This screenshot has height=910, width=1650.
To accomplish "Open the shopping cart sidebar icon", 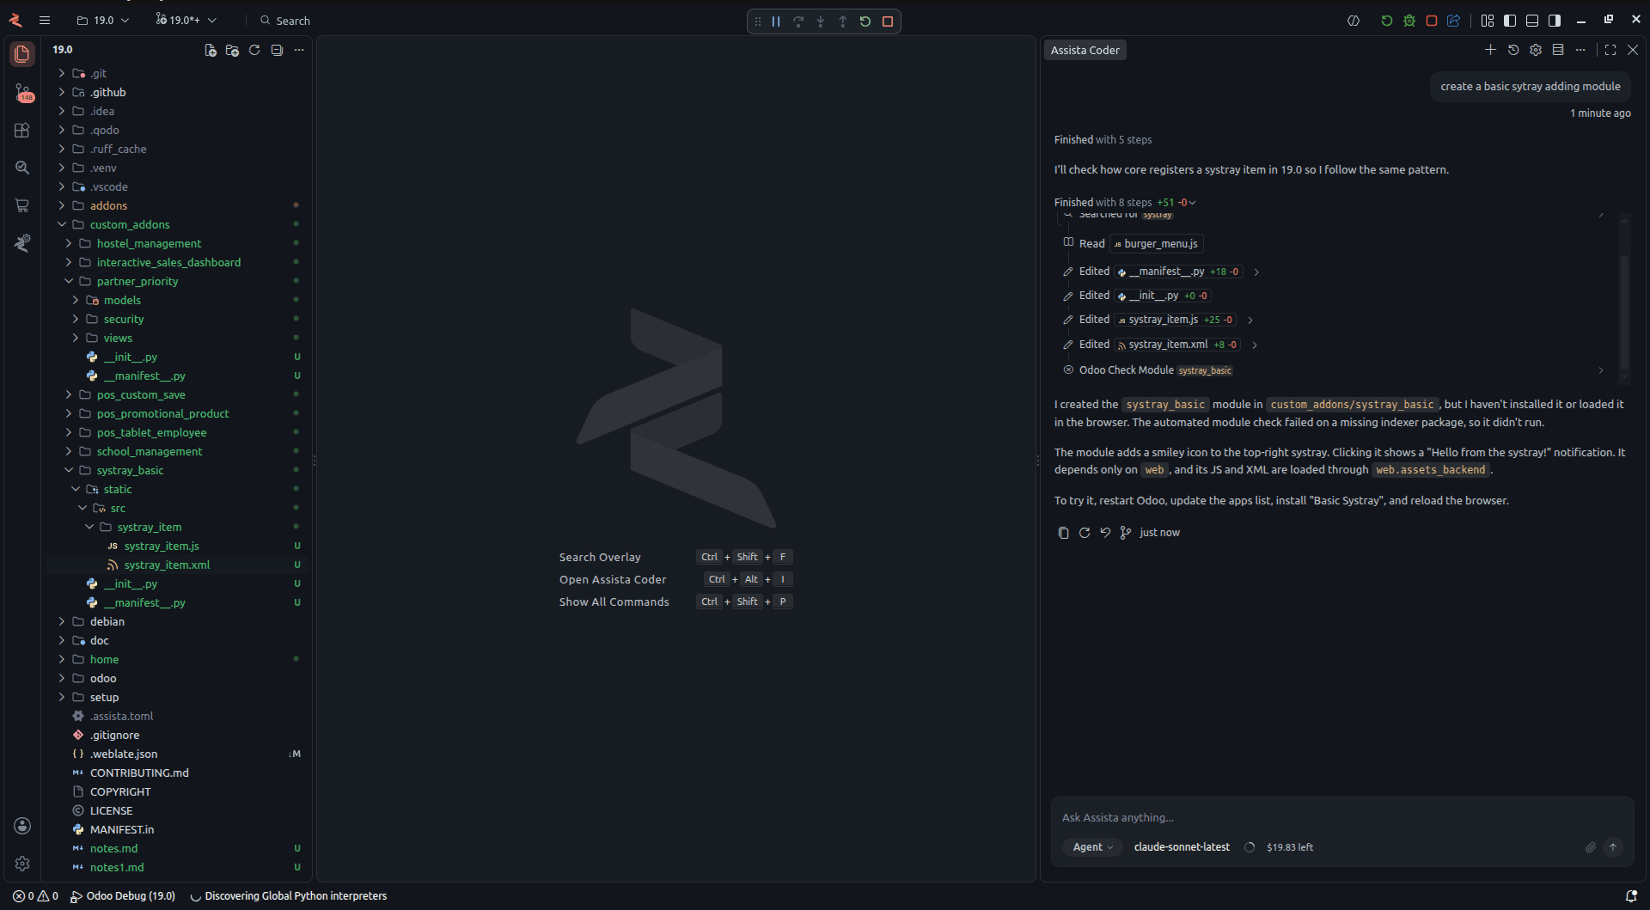I will (22, 205).
